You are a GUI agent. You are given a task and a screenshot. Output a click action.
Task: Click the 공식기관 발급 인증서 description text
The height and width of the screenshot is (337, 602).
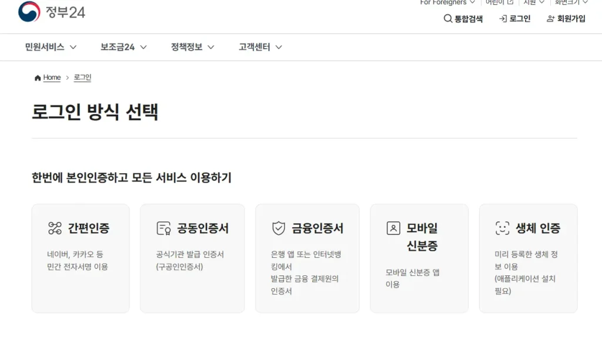pos(190,254)
